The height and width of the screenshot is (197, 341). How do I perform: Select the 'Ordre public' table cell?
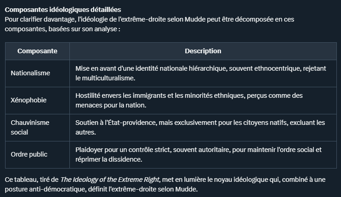pos(29,154)
